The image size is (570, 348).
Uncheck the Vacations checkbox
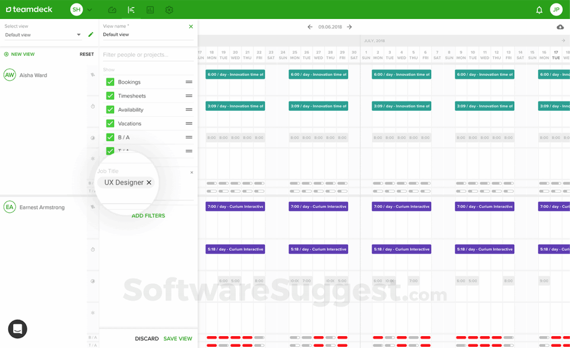pos(110,123)
